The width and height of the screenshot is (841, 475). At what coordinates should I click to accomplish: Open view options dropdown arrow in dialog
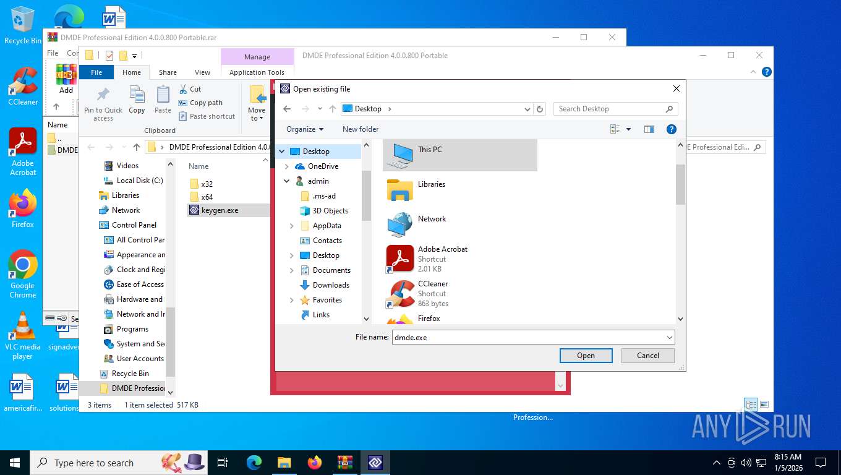click(x=628, y=129)
